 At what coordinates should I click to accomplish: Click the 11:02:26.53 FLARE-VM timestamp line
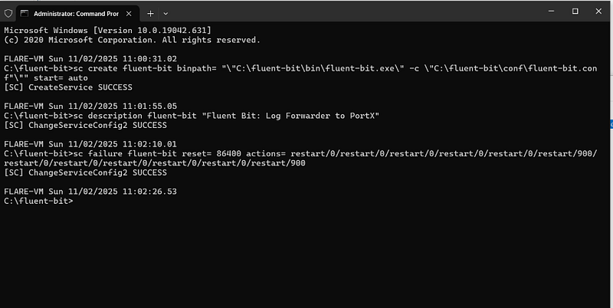click(x=90, y=192)
